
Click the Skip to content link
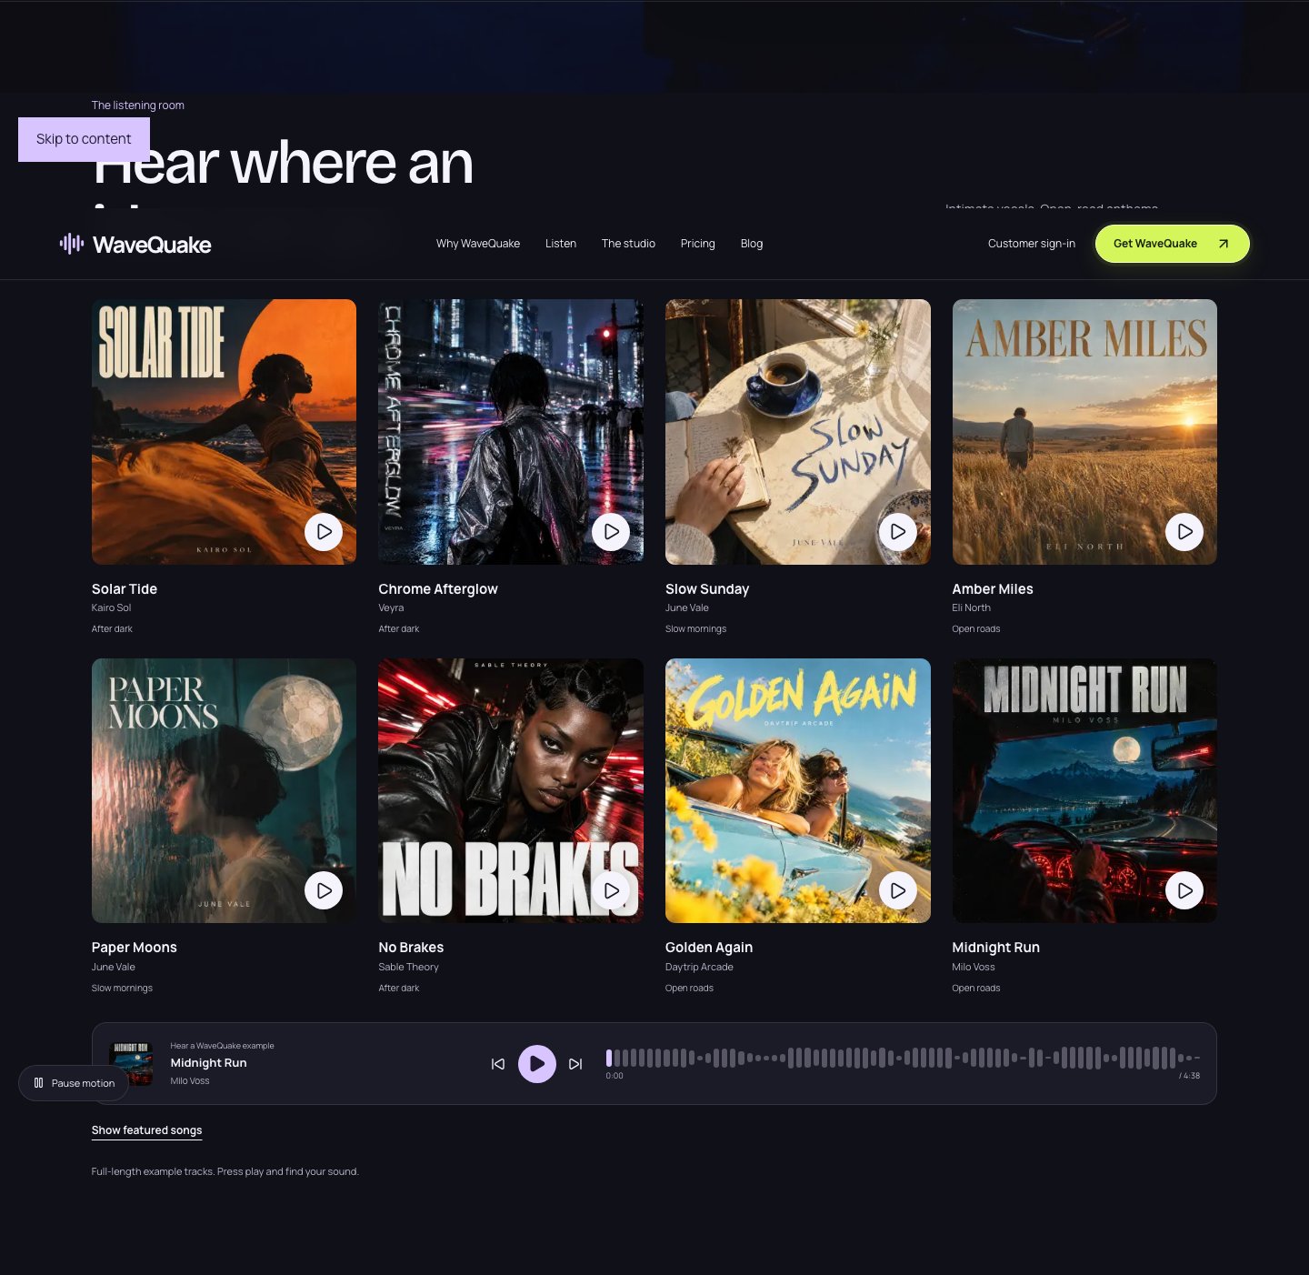[x=84, y=139]
